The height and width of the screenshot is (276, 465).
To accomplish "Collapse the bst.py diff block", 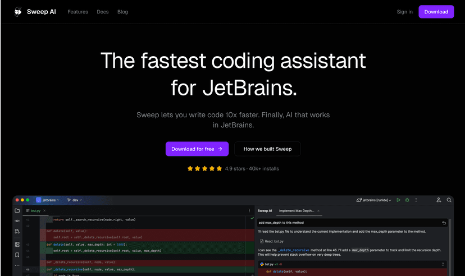I will [x=443, y=264].
